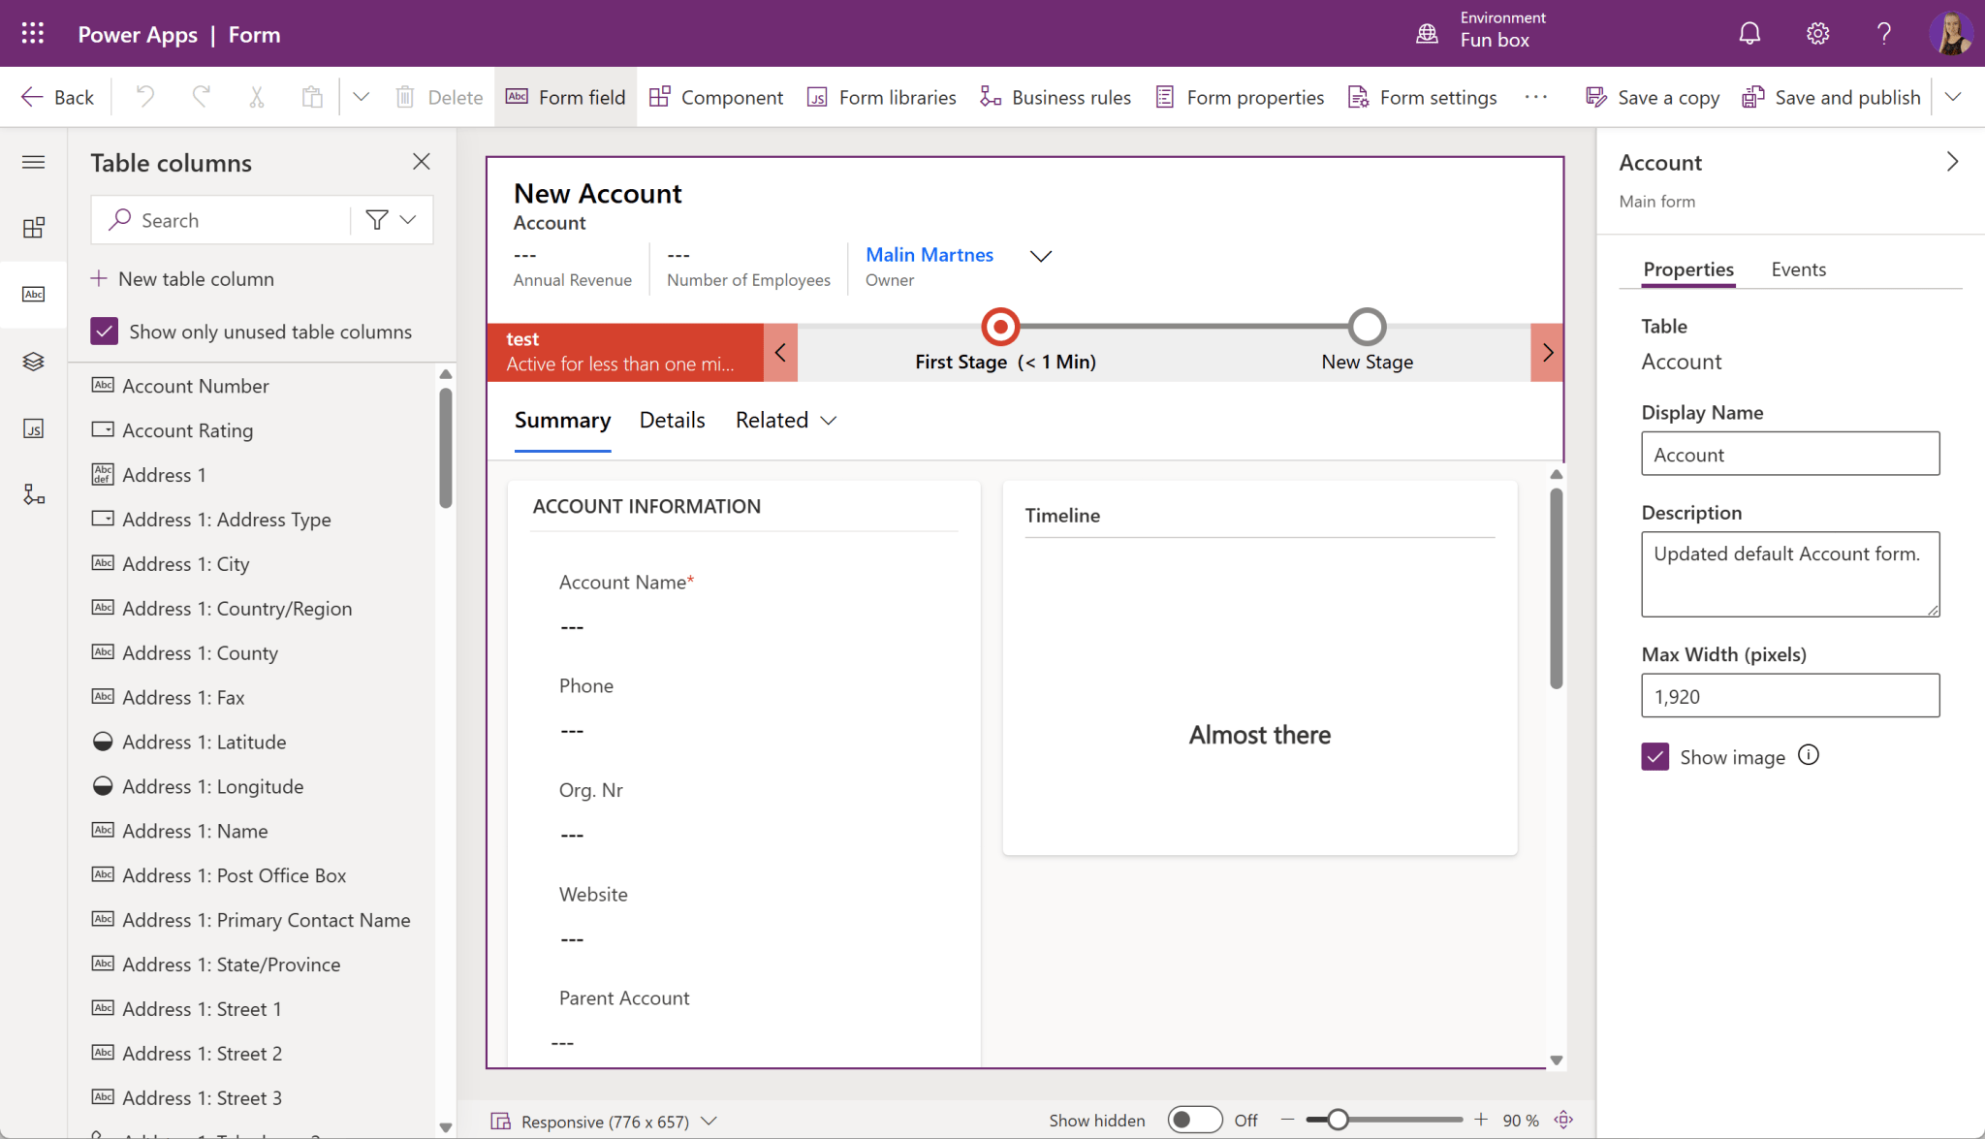1985x1139 pixels.
Task: Toggle the left navigation hamburger menu
Action: 33,162
